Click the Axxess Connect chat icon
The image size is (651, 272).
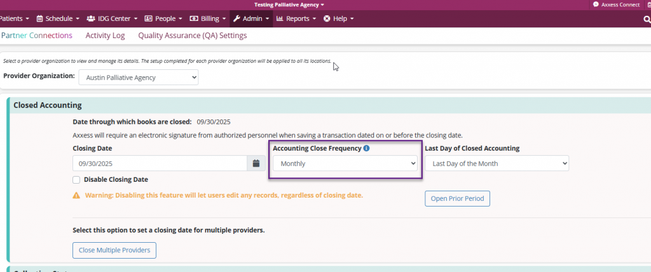click(x=596, y=4)
